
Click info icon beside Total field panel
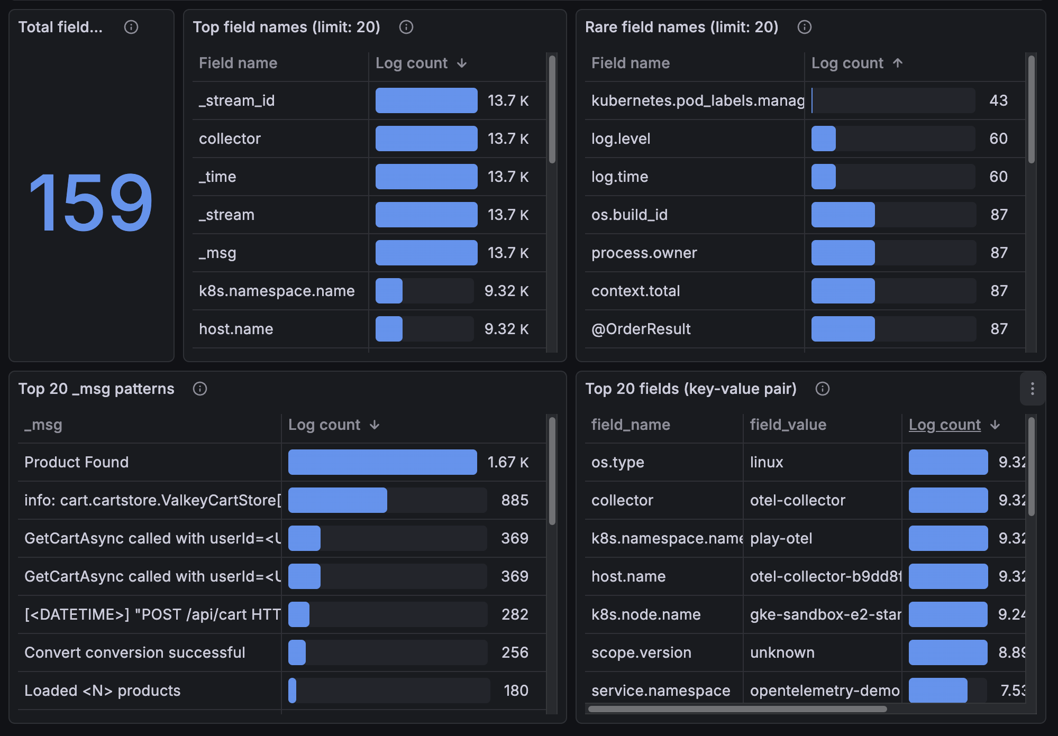point(131,27)
